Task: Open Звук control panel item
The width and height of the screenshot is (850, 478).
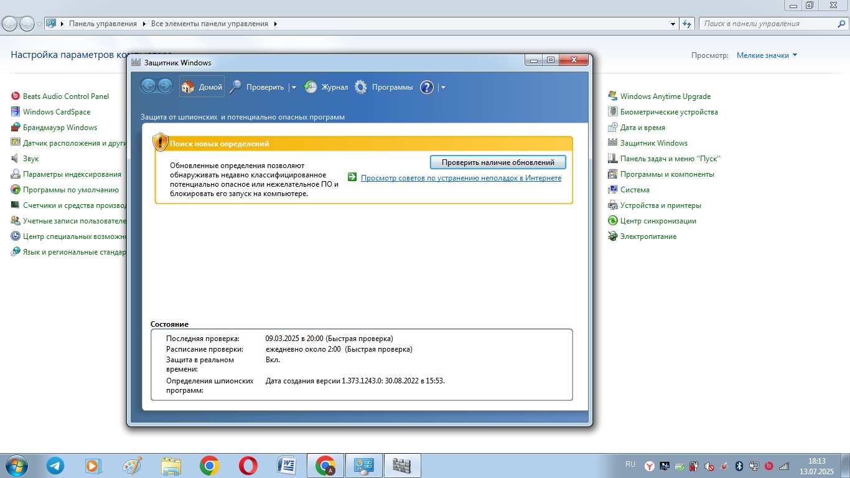Action: (x=30, y=159)
